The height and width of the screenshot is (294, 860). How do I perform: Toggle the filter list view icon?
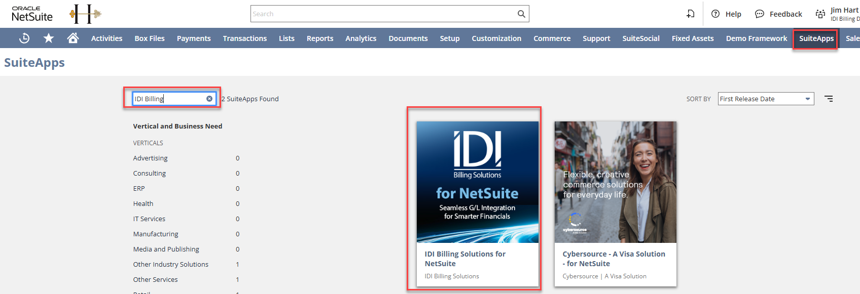point(829,99)
